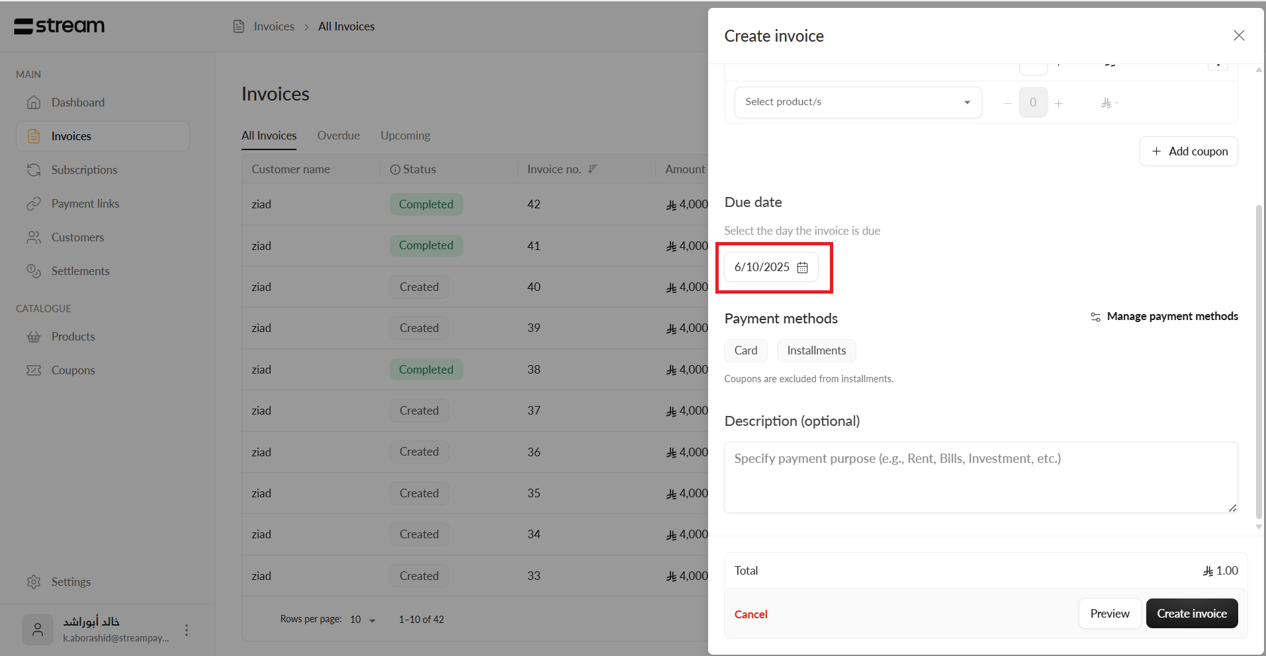Expand the Select product/s dropdown
Image resolution: width=1266 pixels, height=656 pixels.
click(x=858, y=102)
